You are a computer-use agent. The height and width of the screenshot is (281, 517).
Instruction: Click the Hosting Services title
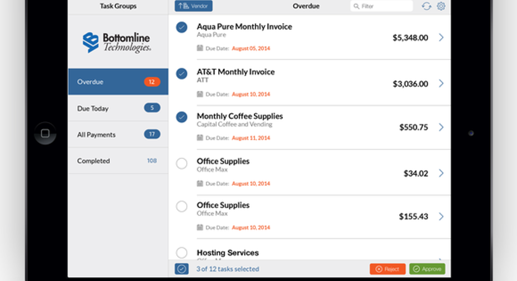[x=228, y=253]
